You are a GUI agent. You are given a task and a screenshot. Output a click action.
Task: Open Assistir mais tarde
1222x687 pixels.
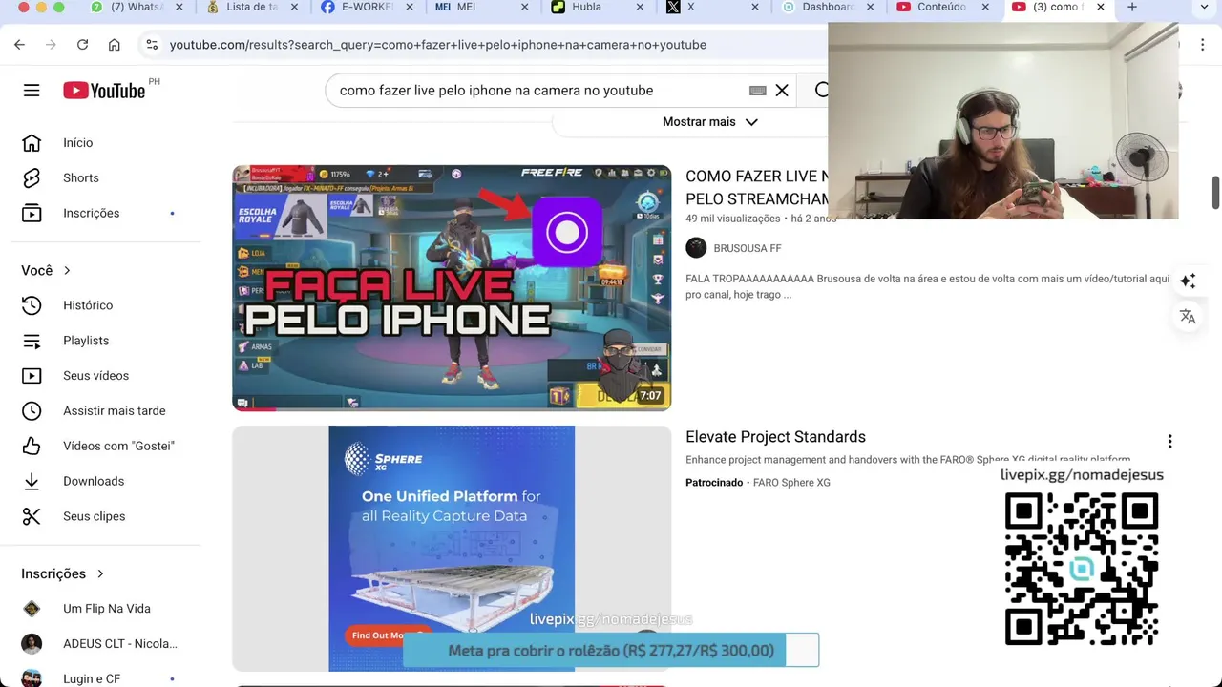click(115, 411)
